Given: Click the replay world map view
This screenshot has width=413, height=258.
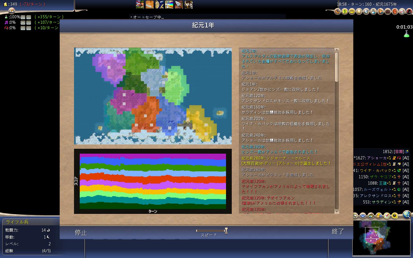Looking at the screenshot, I should tap(153, 96).
